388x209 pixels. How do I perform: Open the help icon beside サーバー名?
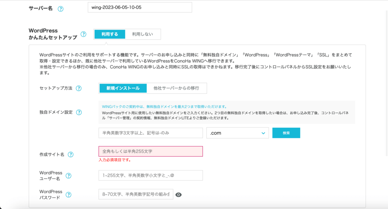(60, 9)
